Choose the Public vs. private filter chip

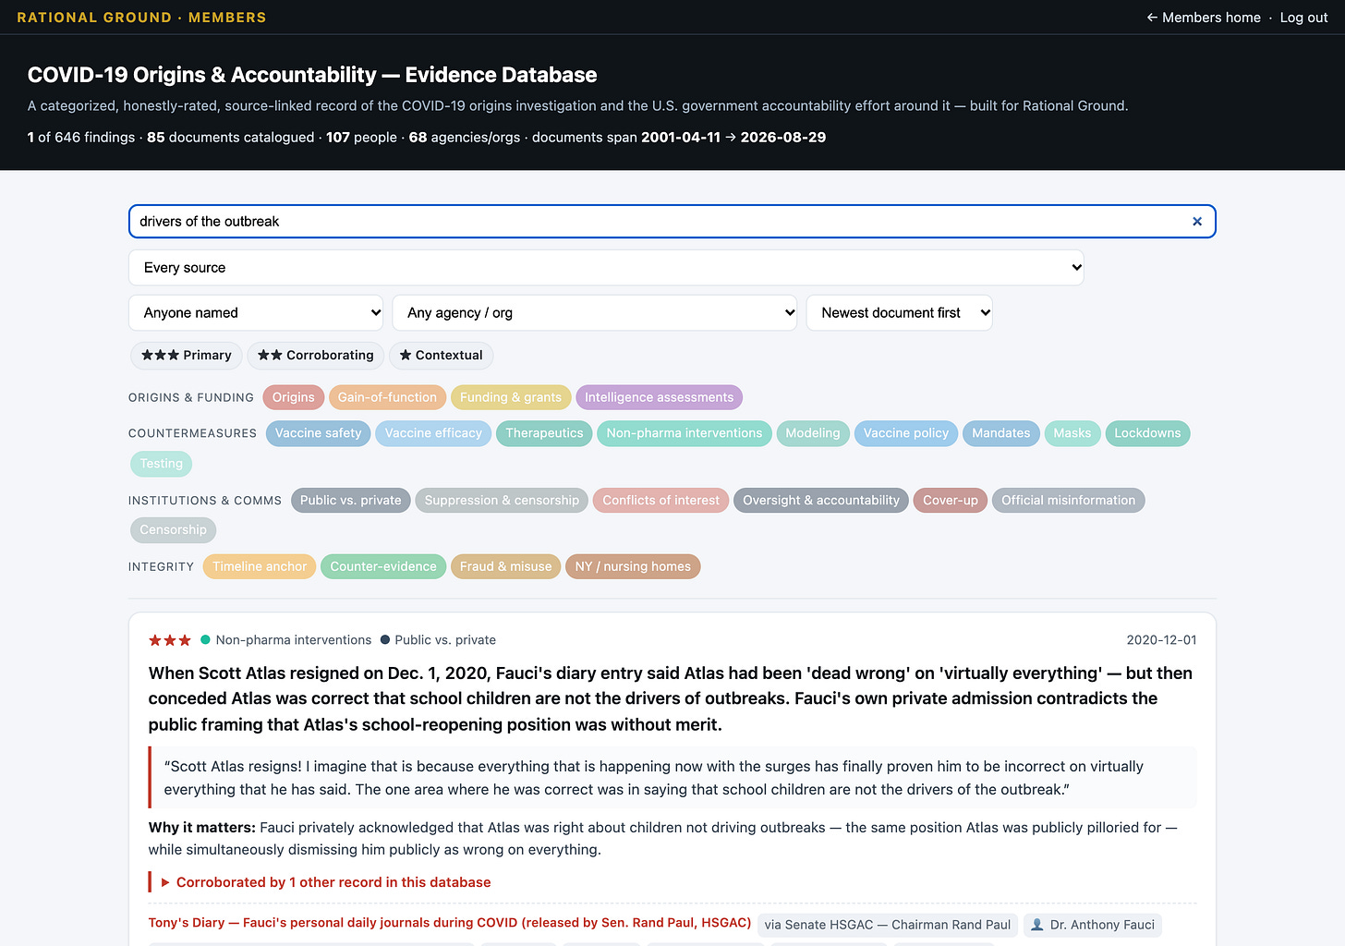coord(351,501)
